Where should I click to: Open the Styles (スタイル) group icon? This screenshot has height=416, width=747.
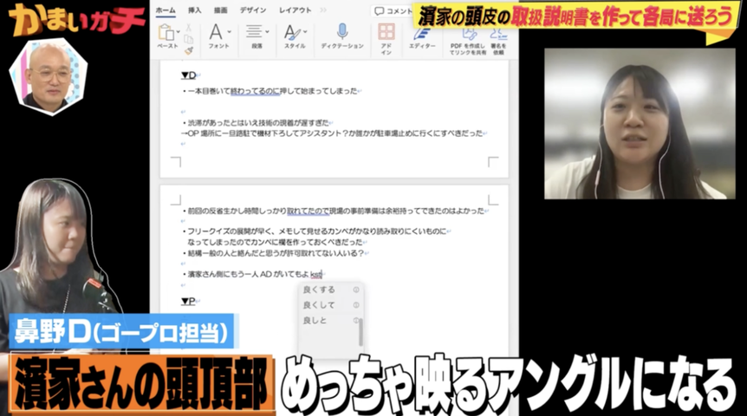292,33
